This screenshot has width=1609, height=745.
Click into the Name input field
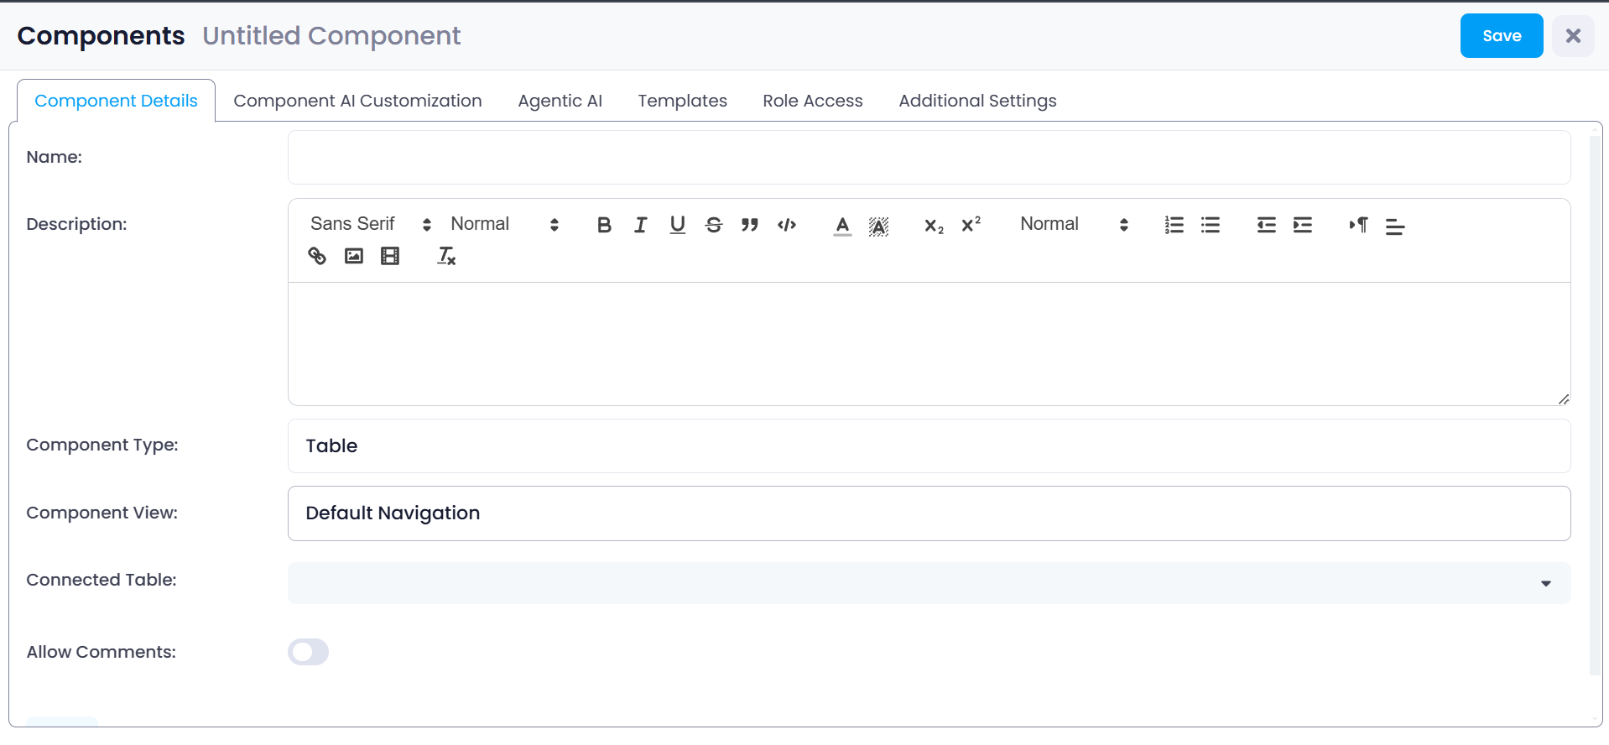[929, 158]
